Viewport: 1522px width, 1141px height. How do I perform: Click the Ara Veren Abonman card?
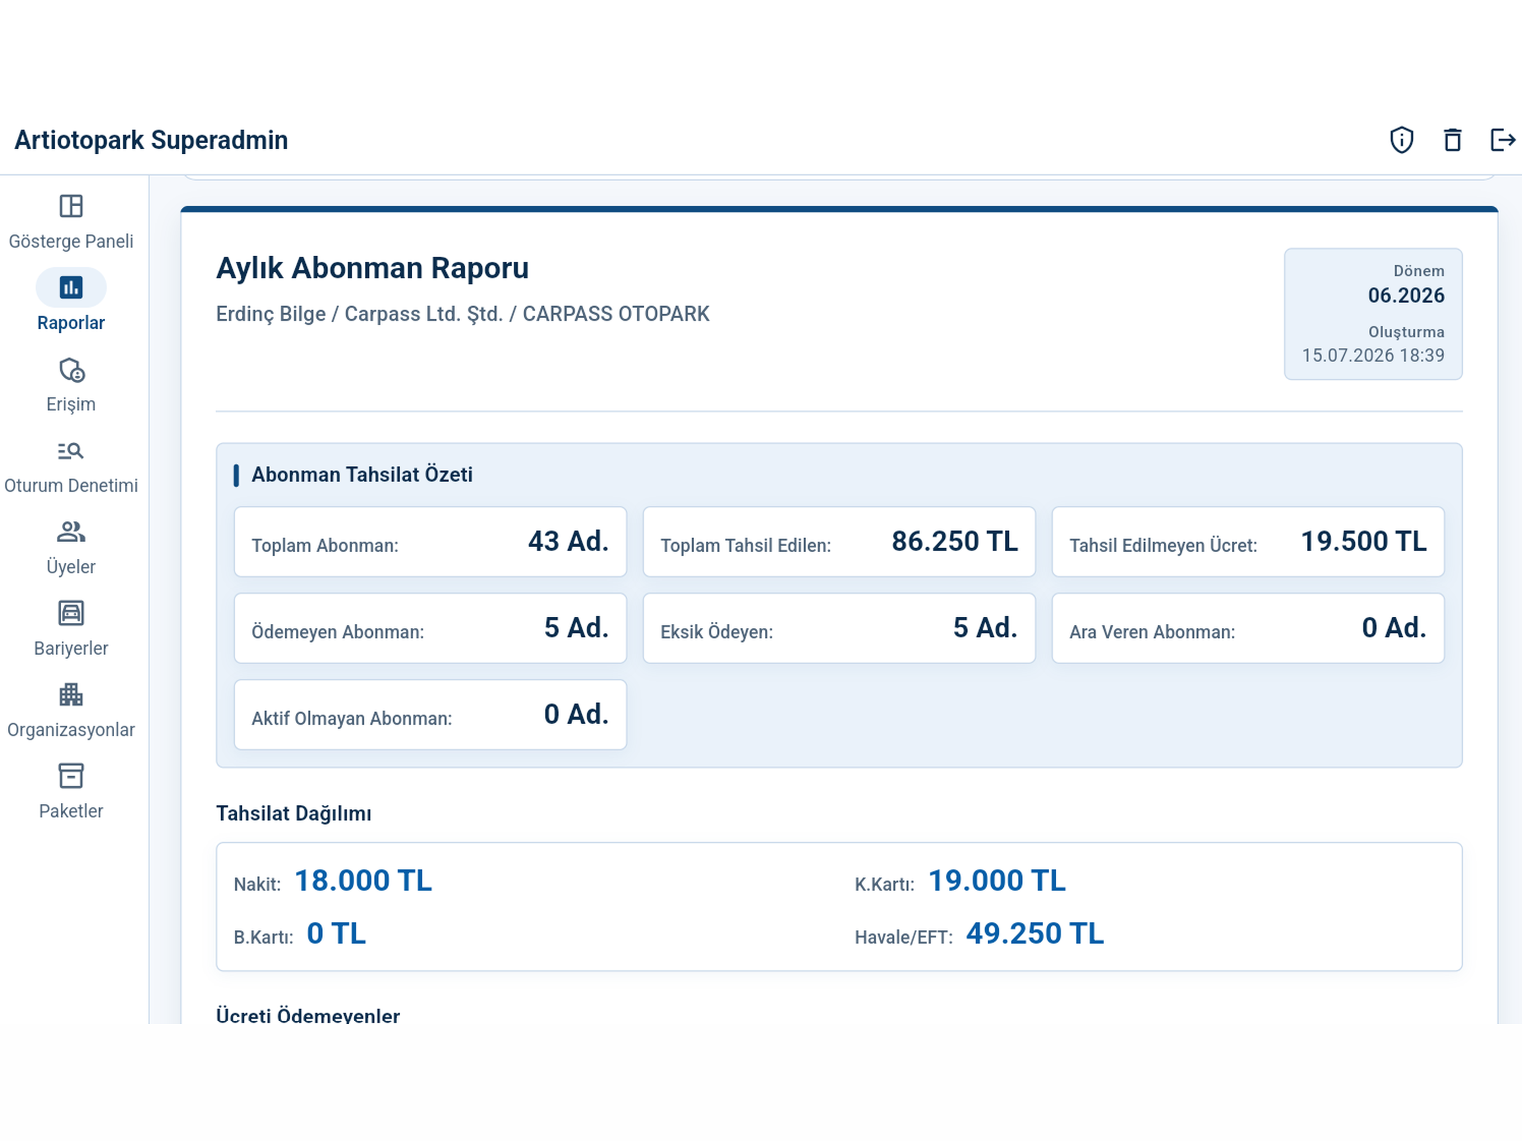click(x=1247, y=628)
